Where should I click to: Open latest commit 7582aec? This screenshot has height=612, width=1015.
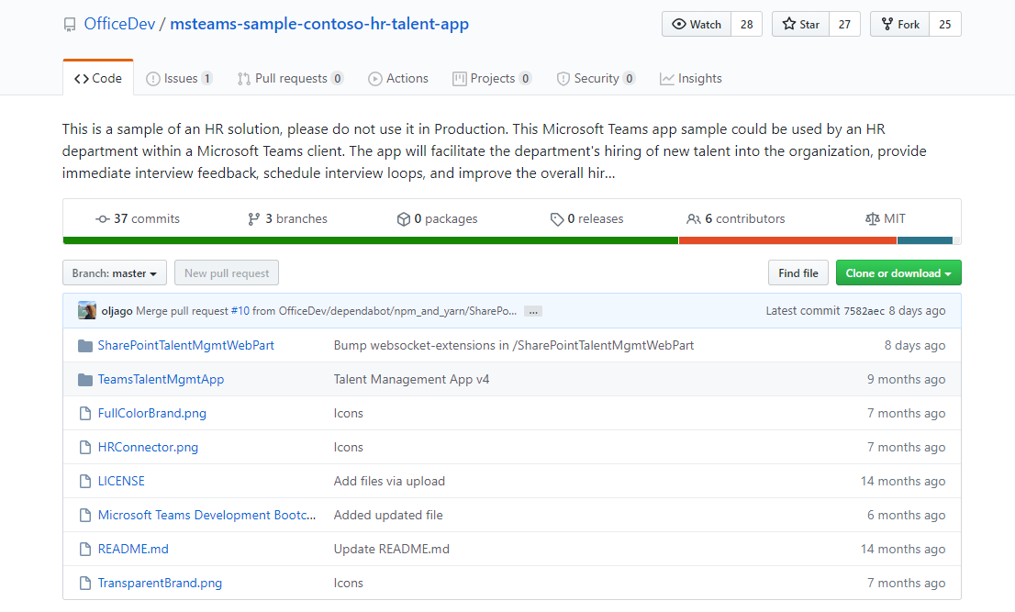864,311
